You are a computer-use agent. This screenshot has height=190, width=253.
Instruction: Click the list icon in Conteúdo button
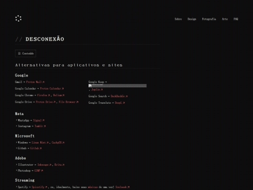(19, 53)
